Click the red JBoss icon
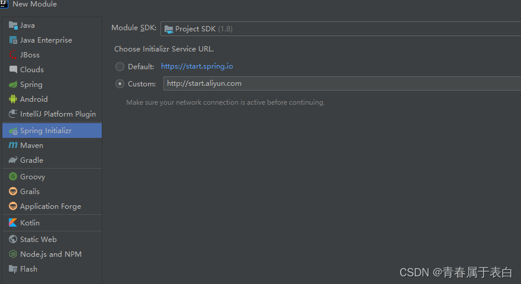The width and height of the screenshot is (521, 284). (x=13, y=55)
